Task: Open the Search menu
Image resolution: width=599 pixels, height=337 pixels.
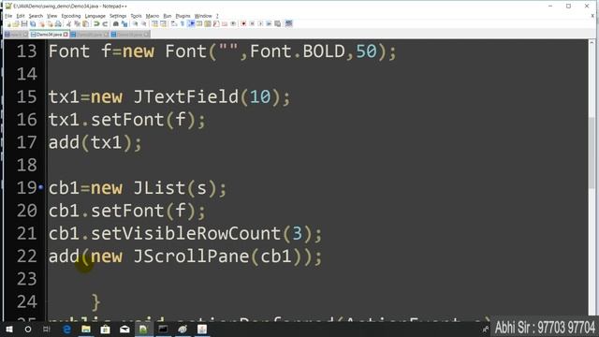Action: coord(36,16)
